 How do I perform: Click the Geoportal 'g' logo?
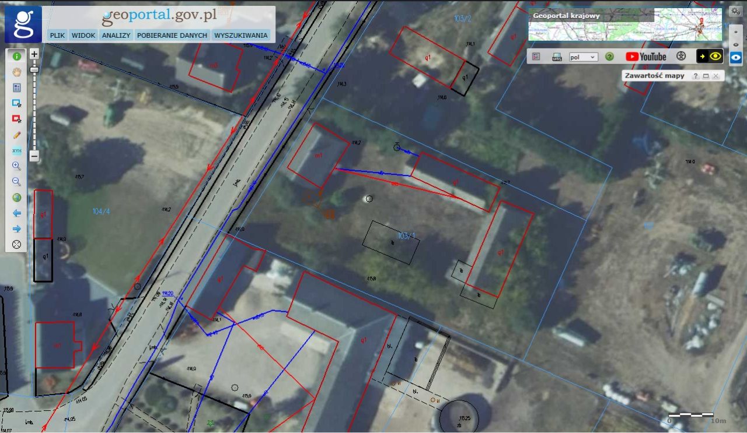click(x=23, y=24)
